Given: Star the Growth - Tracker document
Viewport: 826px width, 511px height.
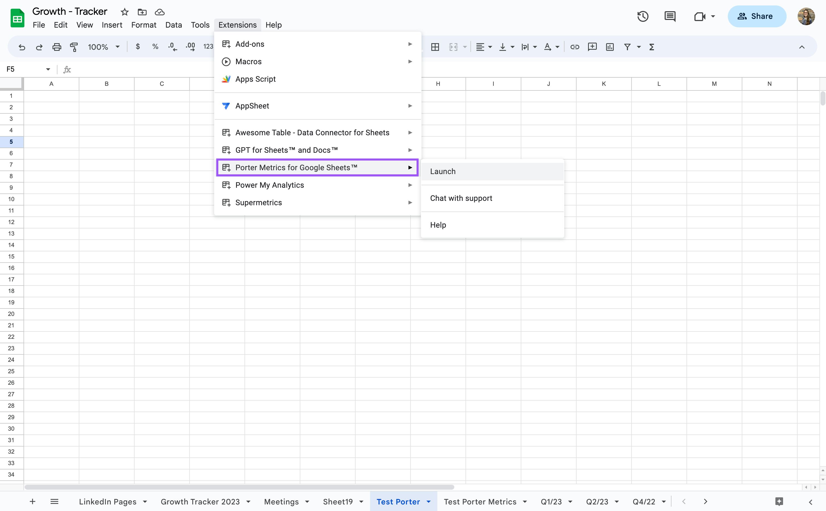Looking at the screenshot, I should point(124,12).
